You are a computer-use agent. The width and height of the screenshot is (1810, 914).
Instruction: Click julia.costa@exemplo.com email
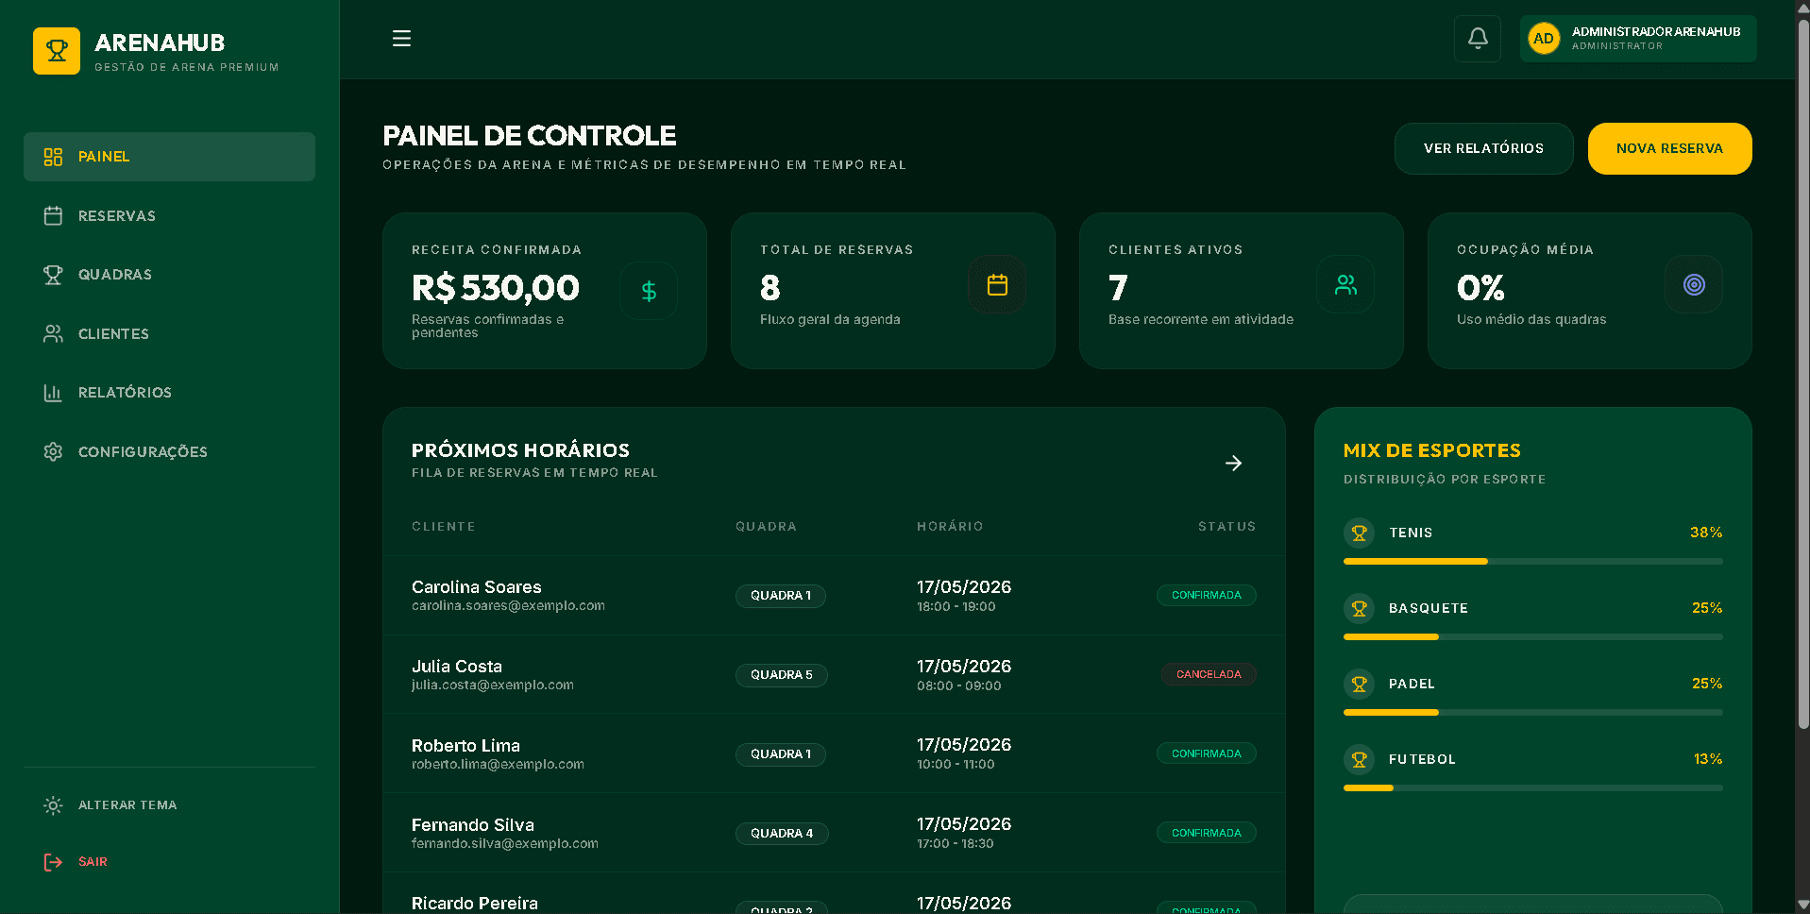493,685
